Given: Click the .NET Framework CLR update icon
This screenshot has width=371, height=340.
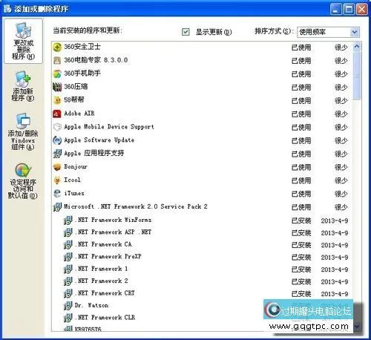Looking at the screenshot, I should 68,318.
